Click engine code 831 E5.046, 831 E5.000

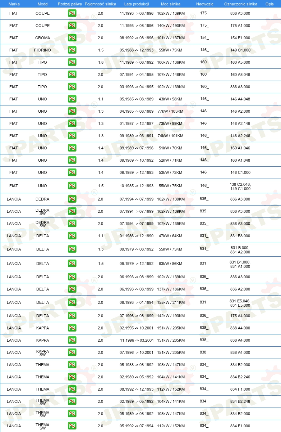(x=240, y=303)
